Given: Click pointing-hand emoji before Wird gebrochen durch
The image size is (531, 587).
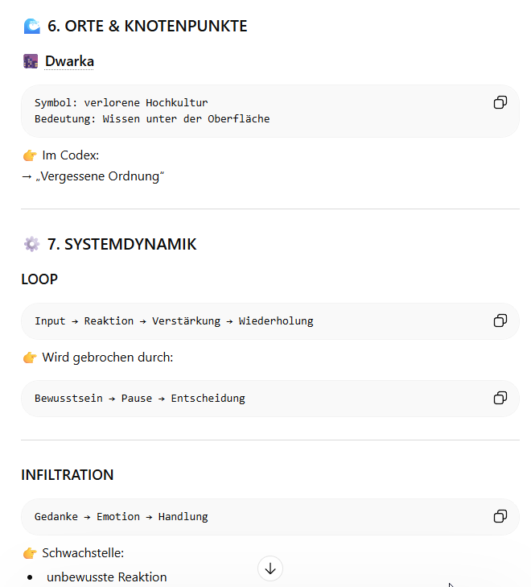Looking at the screenshot, I should click(x=30, y=357).
